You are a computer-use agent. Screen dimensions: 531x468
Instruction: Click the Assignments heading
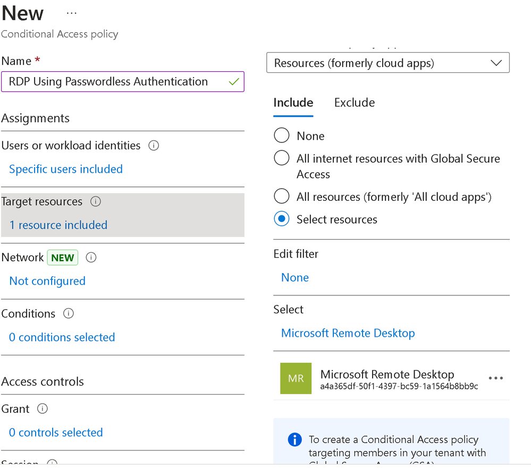36,118
